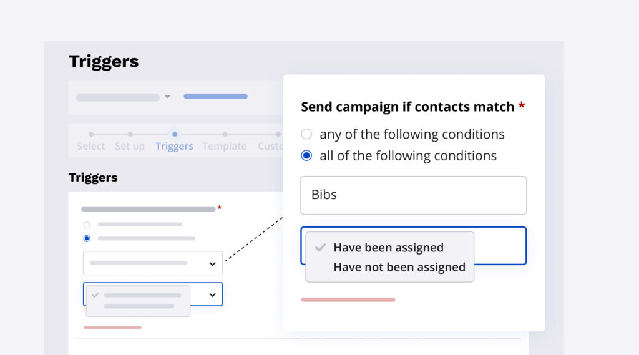Viewport: 639px width, 355px height.
Task: Click the blue placeholder link at top
Action: click(215, 97)
